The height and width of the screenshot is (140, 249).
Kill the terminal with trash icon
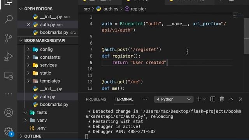point(222,99)
